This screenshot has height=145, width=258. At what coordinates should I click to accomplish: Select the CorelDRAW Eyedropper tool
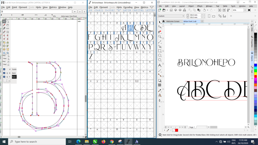[x=160, y=91]
